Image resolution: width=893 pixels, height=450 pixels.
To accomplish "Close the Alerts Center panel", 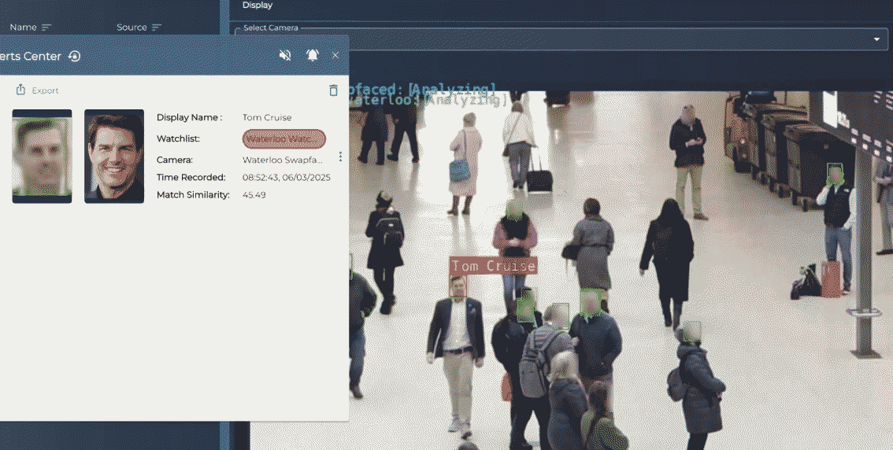I will click(x=335, y=55).
